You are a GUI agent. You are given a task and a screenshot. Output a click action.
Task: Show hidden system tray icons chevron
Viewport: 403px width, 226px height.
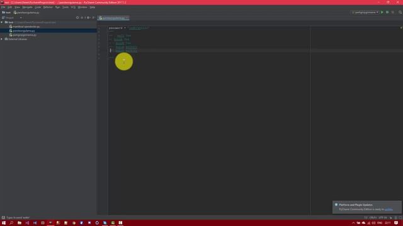click(x=353, y=223)
